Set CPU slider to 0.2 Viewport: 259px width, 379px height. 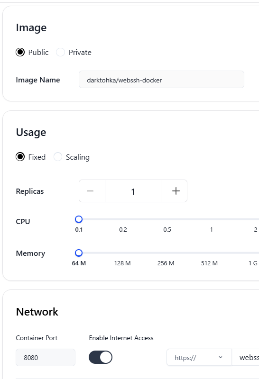[123, 219]
